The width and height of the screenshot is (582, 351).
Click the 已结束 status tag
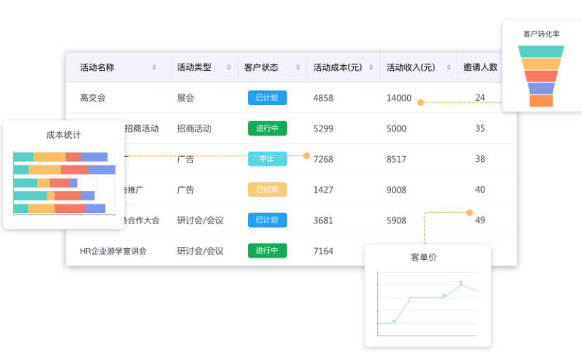point(267,190)
